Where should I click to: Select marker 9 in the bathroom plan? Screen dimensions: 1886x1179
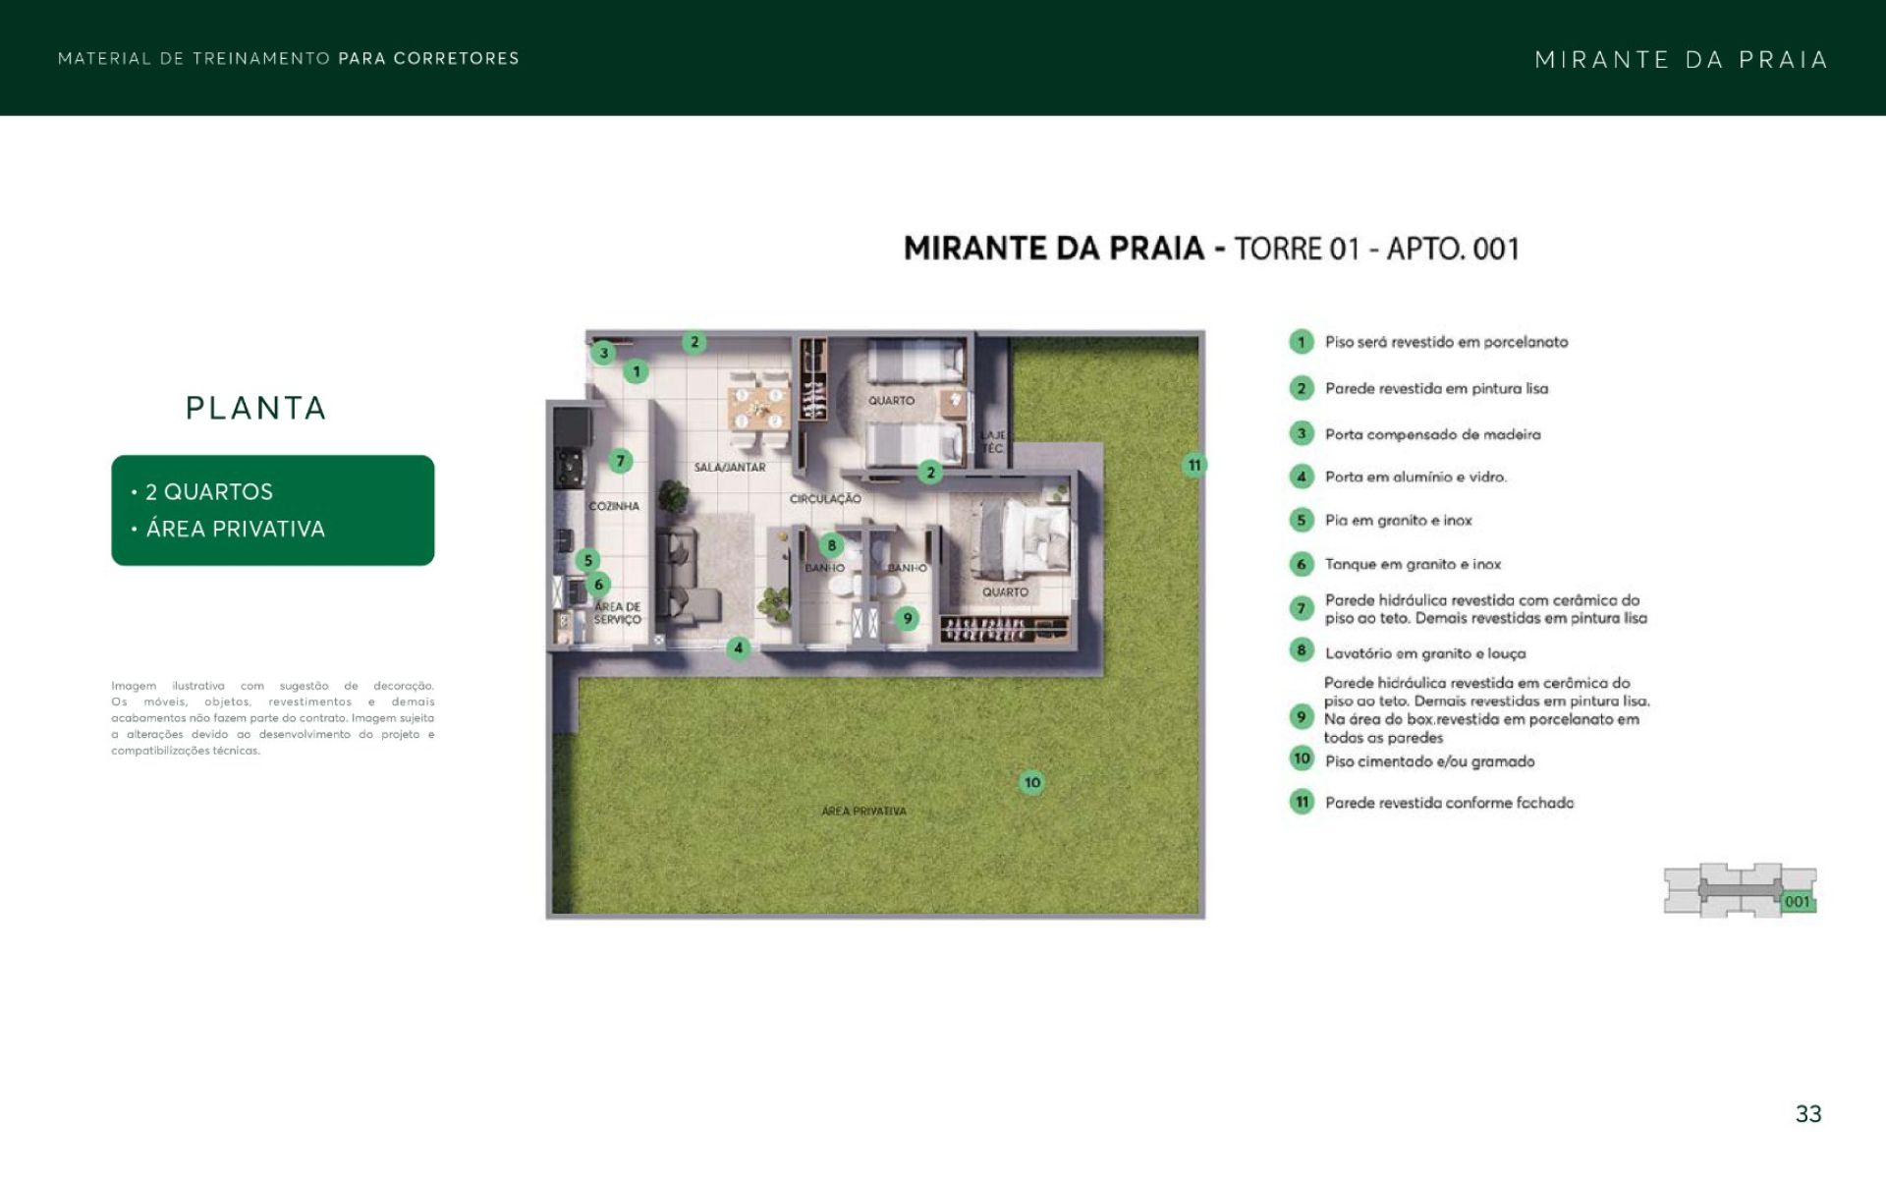pyautogui.click(x=907, y=618)
